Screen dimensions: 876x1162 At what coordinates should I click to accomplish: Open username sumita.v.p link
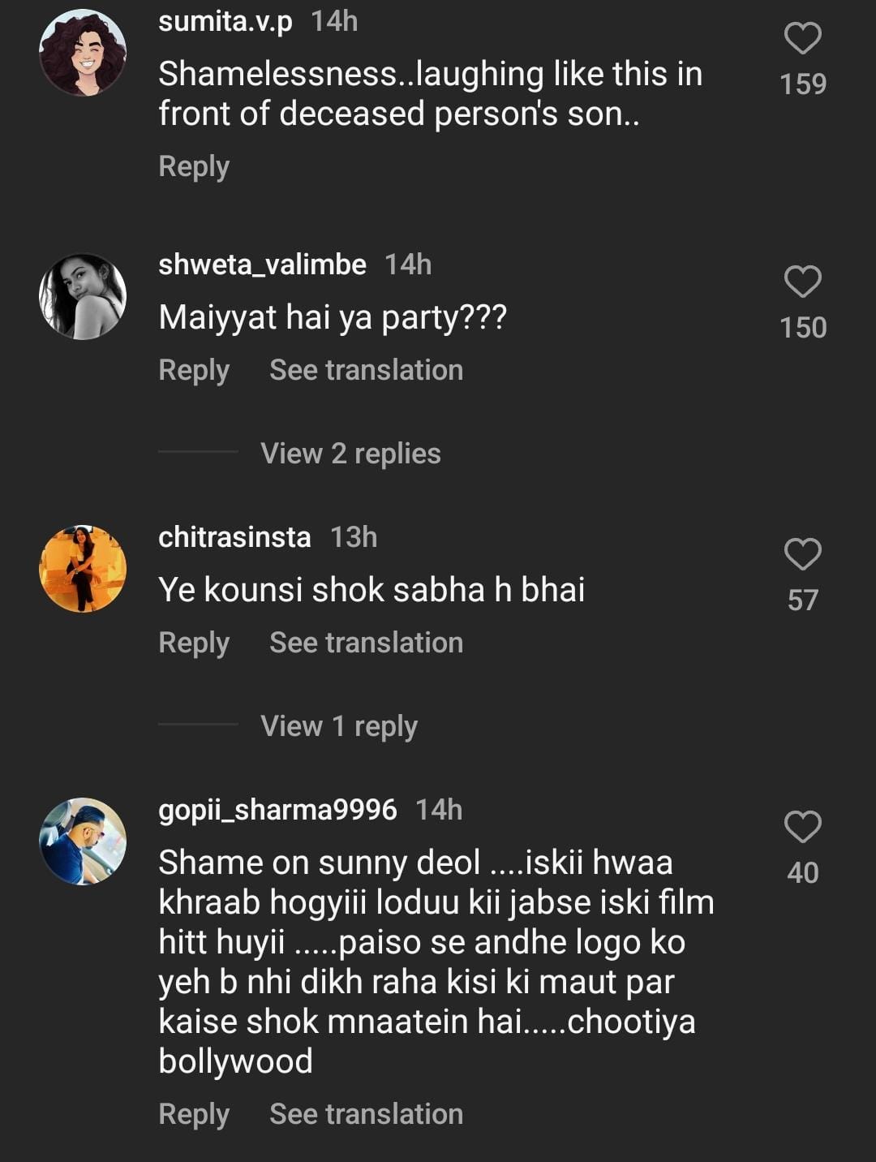pos(225,21)
